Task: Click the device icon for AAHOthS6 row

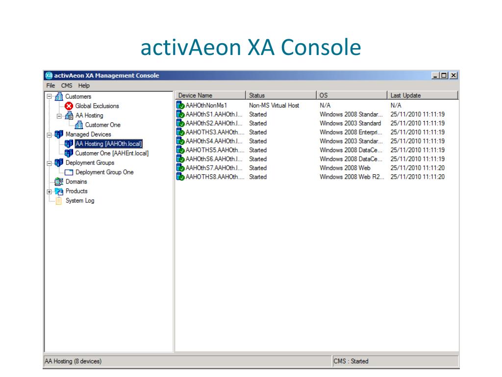Action: (180, 159)
